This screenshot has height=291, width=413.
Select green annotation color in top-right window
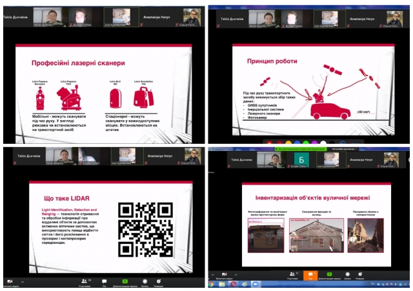[x=306, y=143]
